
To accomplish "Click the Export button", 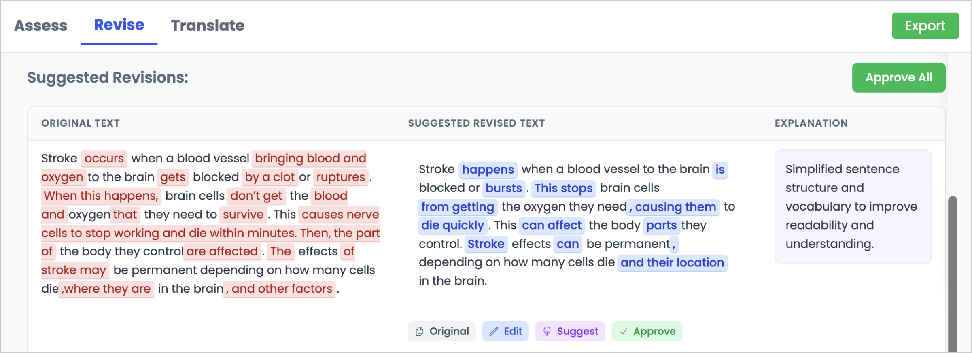I will (925, 26).
